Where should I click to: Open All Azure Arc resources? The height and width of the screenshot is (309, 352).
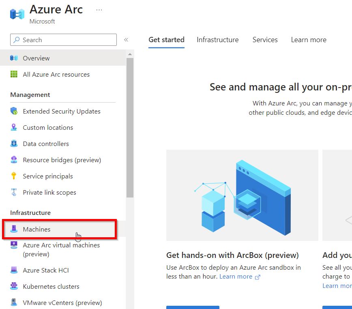coord(63,74)
